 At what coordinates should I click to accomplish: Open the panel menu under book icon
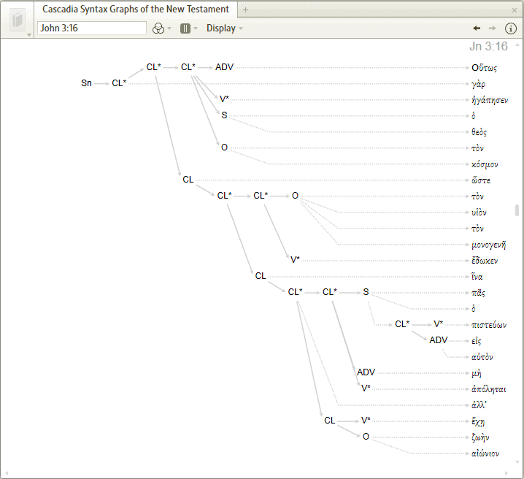[x=29, y=34]
